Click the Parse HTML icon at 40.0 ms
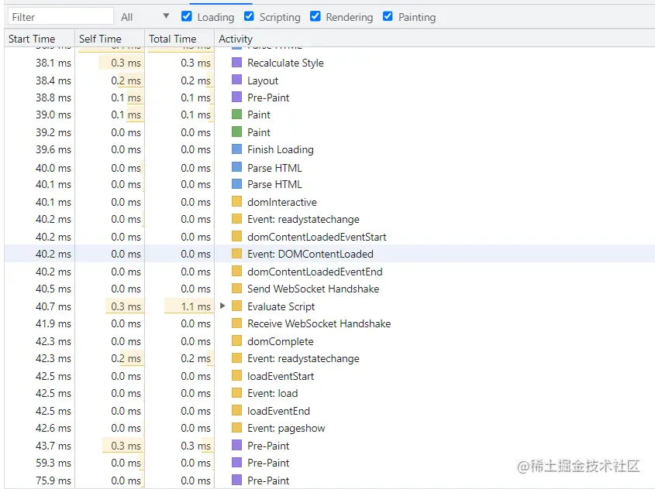The height and width of the screenshot is (489, 655). pos(237,168)
